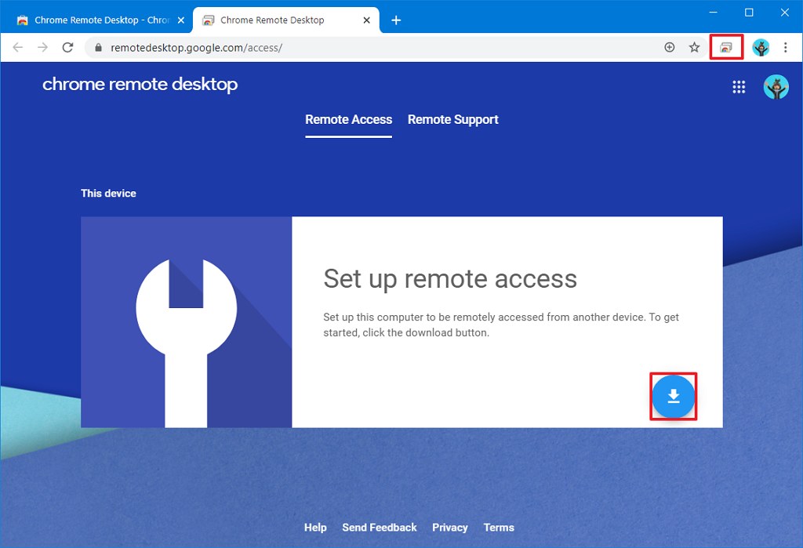Select the active Chrome Remote Desktop tab
The image size is (803, 548).
[x=286, y=20]
